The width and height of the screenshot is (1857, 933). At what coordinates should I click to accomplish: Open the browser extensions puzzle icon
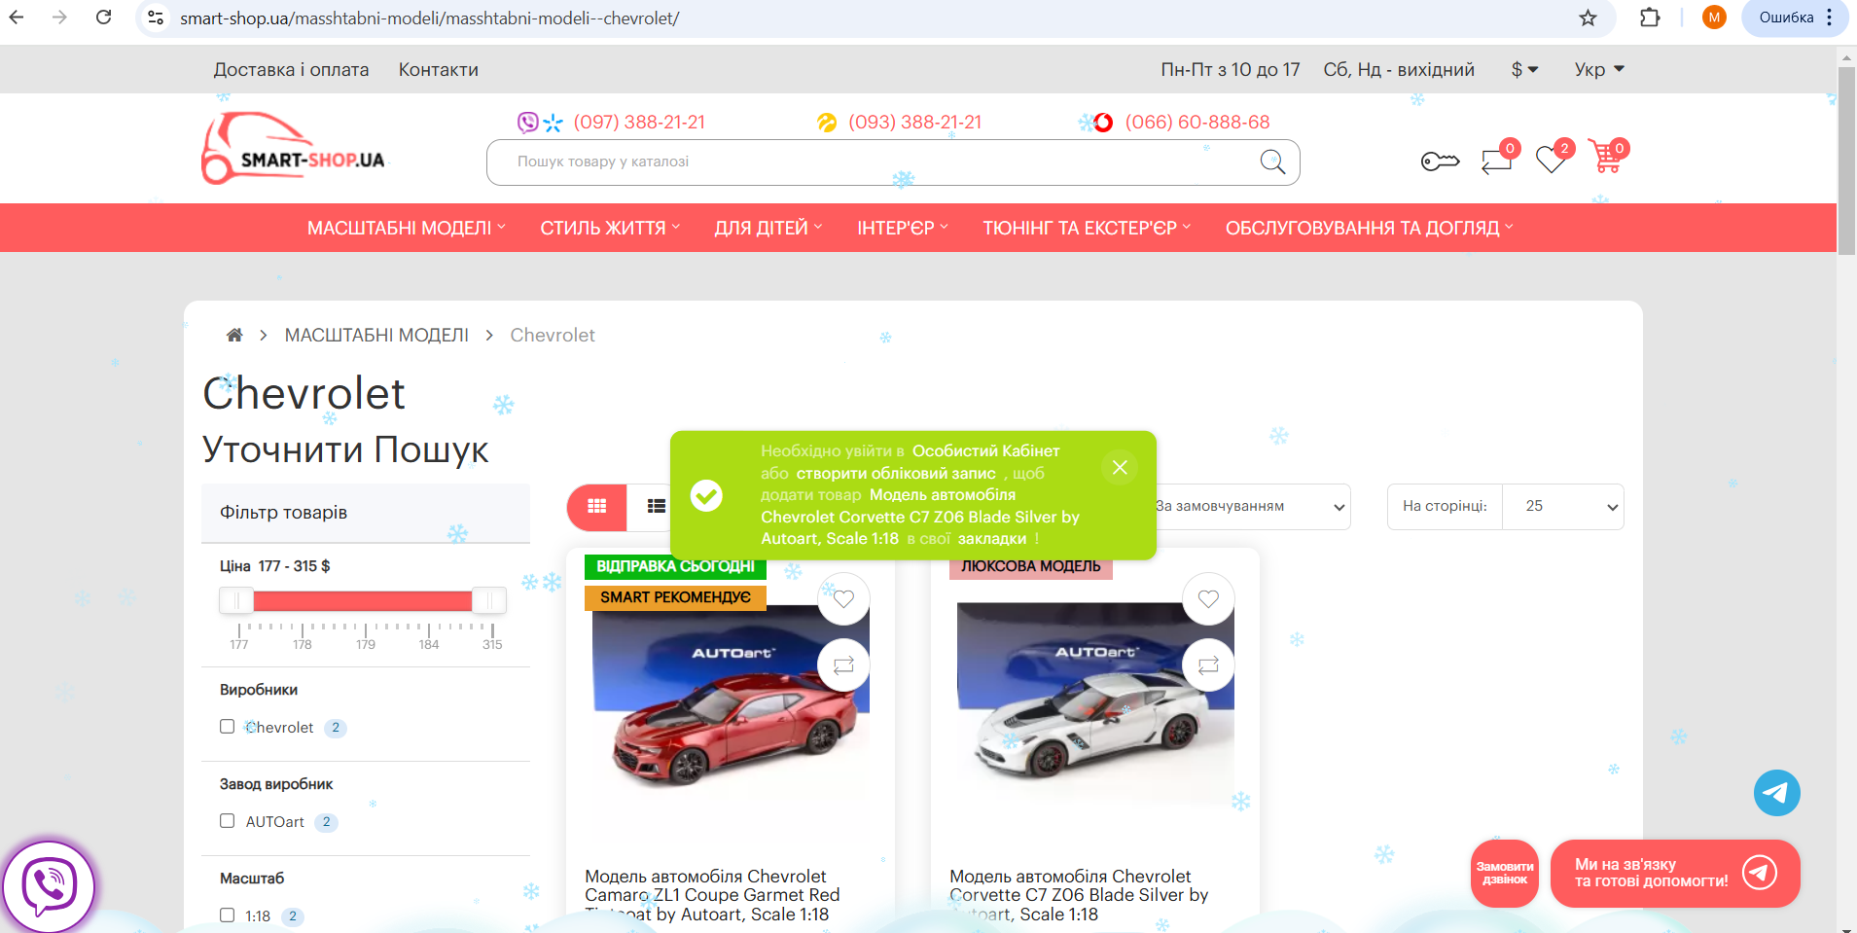pyautogui.click(x=1650, y=18)
